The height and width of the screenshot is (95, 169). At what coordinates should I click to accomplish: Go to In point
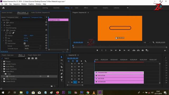pyautogui.click(x=111, y=50)
